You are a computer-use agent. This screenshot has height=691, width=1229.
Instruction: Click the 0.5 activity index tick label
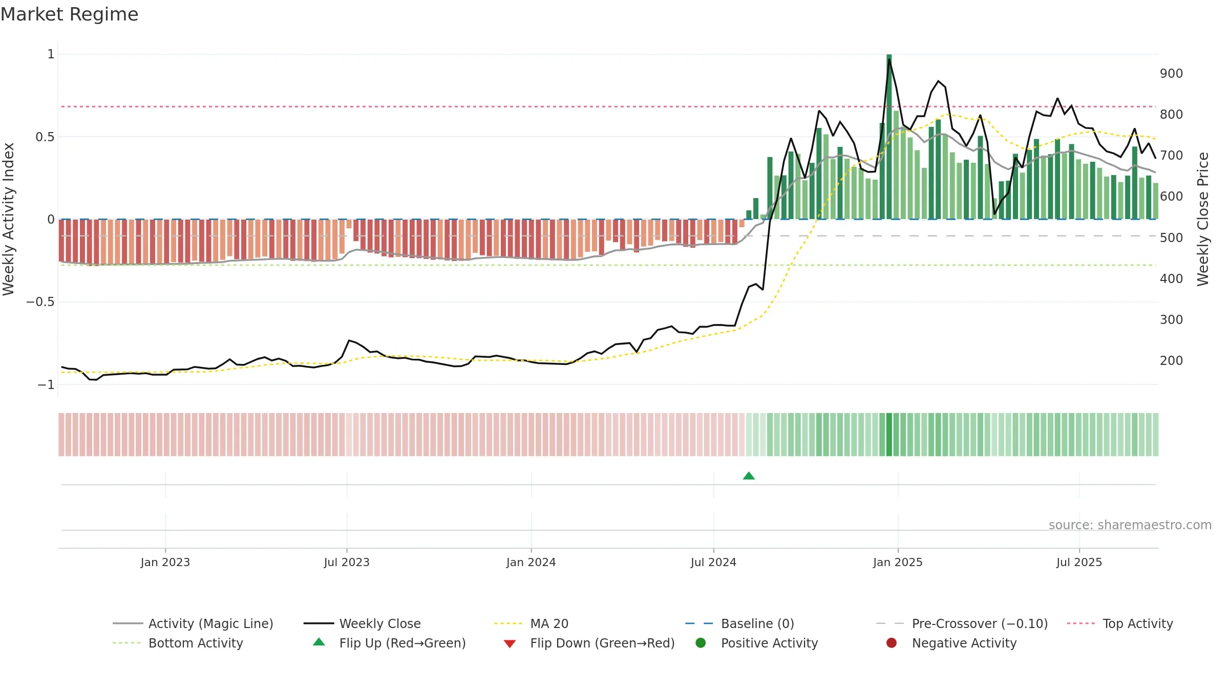(x=45, y=137)
